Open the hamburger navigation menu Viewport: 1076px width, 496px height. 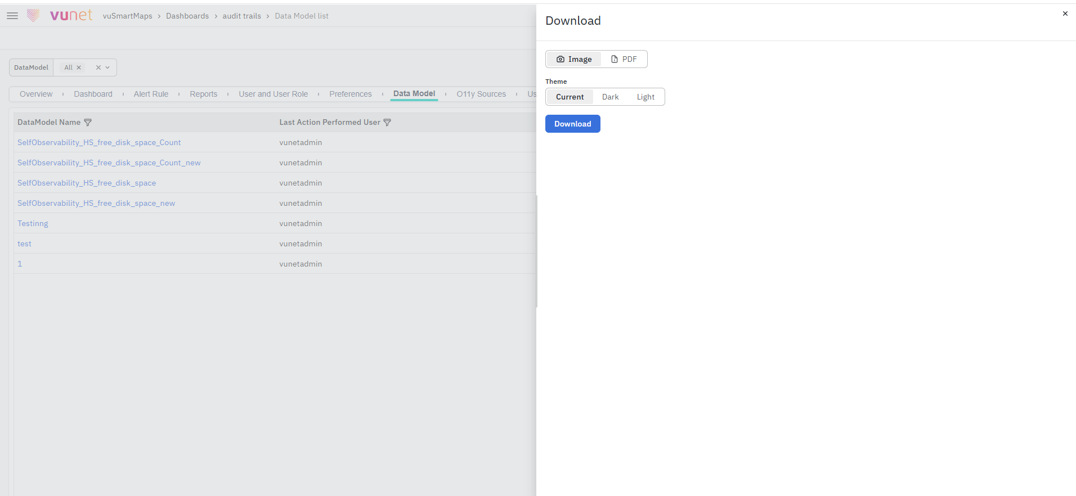12,16
